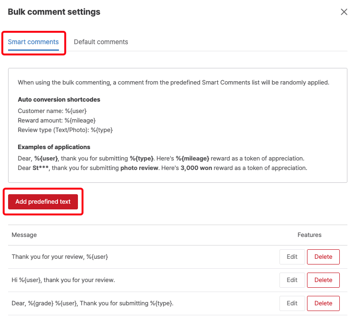Select the "Thank you for your review, %{user}" row text

60,257
